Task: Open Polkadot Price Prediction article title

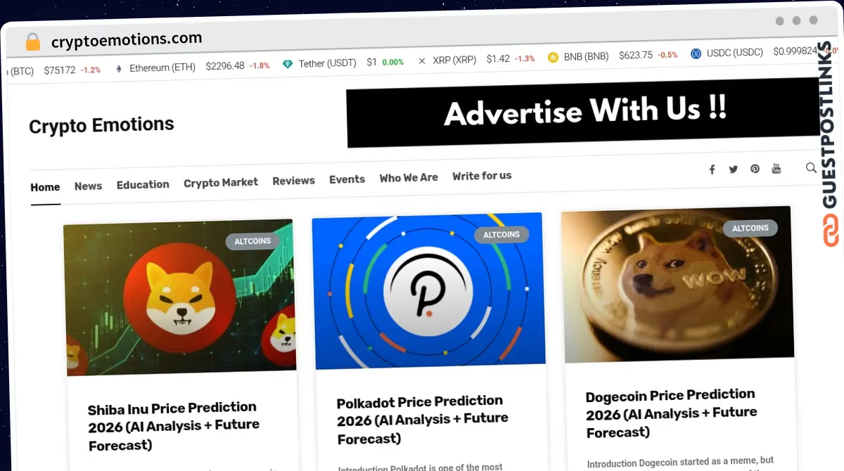Action: pyautogui.click(x=422, y=420)
